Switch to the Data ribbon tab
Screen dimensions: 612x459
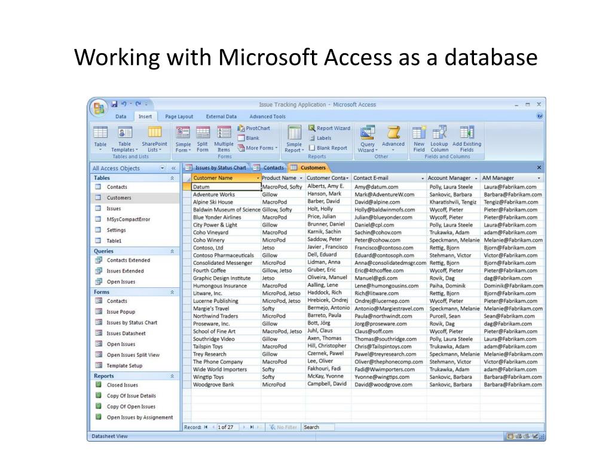(121, 117)
